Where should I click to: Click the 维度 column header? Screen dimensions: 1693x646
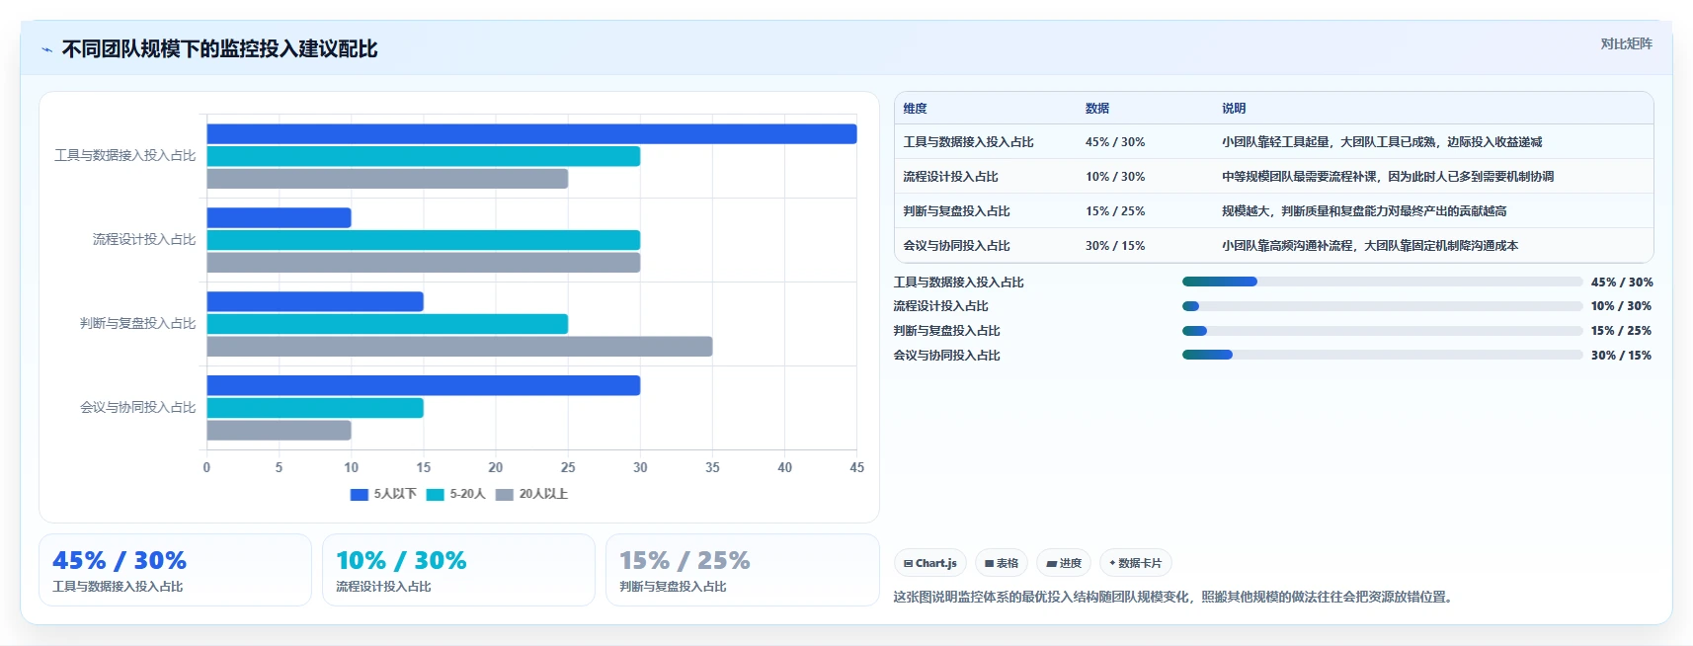[x=915, y=109]
